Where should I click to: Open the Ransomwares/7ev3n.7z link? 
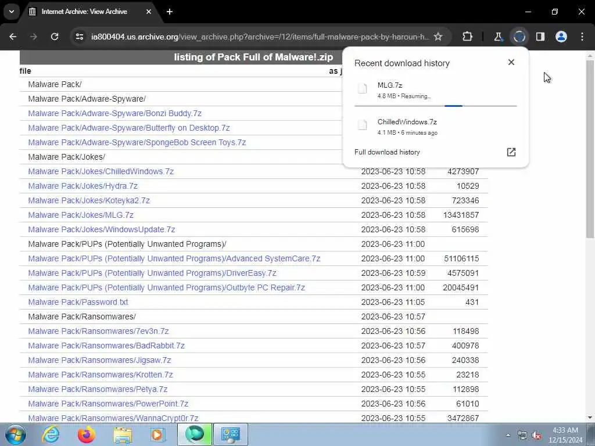(98, 331)
